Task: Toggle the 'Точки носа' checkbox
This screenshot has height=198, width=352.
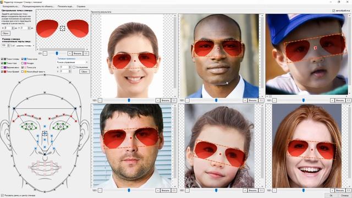Action: click(x=23, y=59)
